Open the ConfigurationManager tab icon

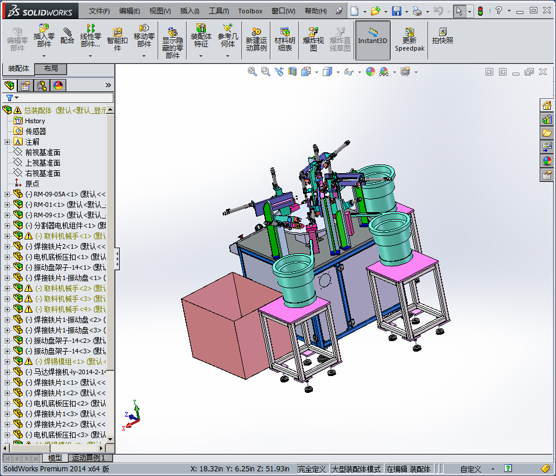click(x=42, y=85)
